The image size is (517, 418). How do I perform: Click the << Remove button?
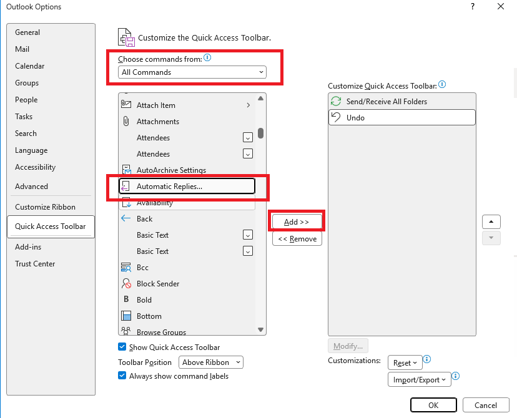[297, 239]
